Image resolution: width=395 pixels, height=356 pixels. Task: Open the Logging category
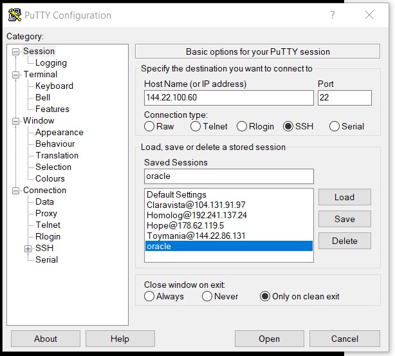51,63
